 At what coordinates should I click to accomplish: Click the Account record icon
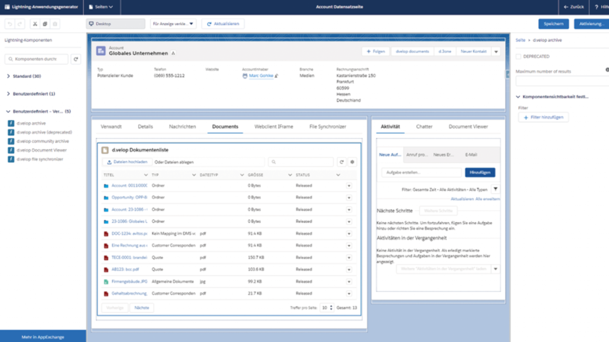pyautogui.click(x=101, y=51)
